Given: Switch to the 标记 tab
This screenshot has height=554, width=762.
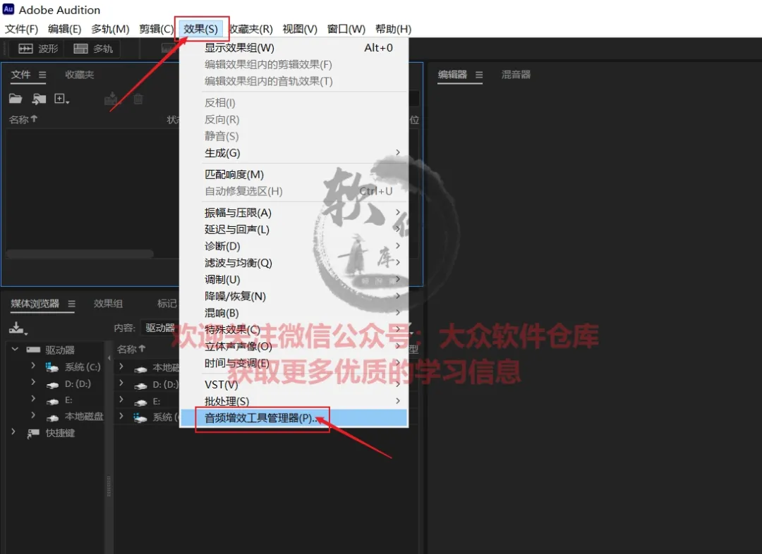Looking at the screenshot, I should [x=167, y=304].
